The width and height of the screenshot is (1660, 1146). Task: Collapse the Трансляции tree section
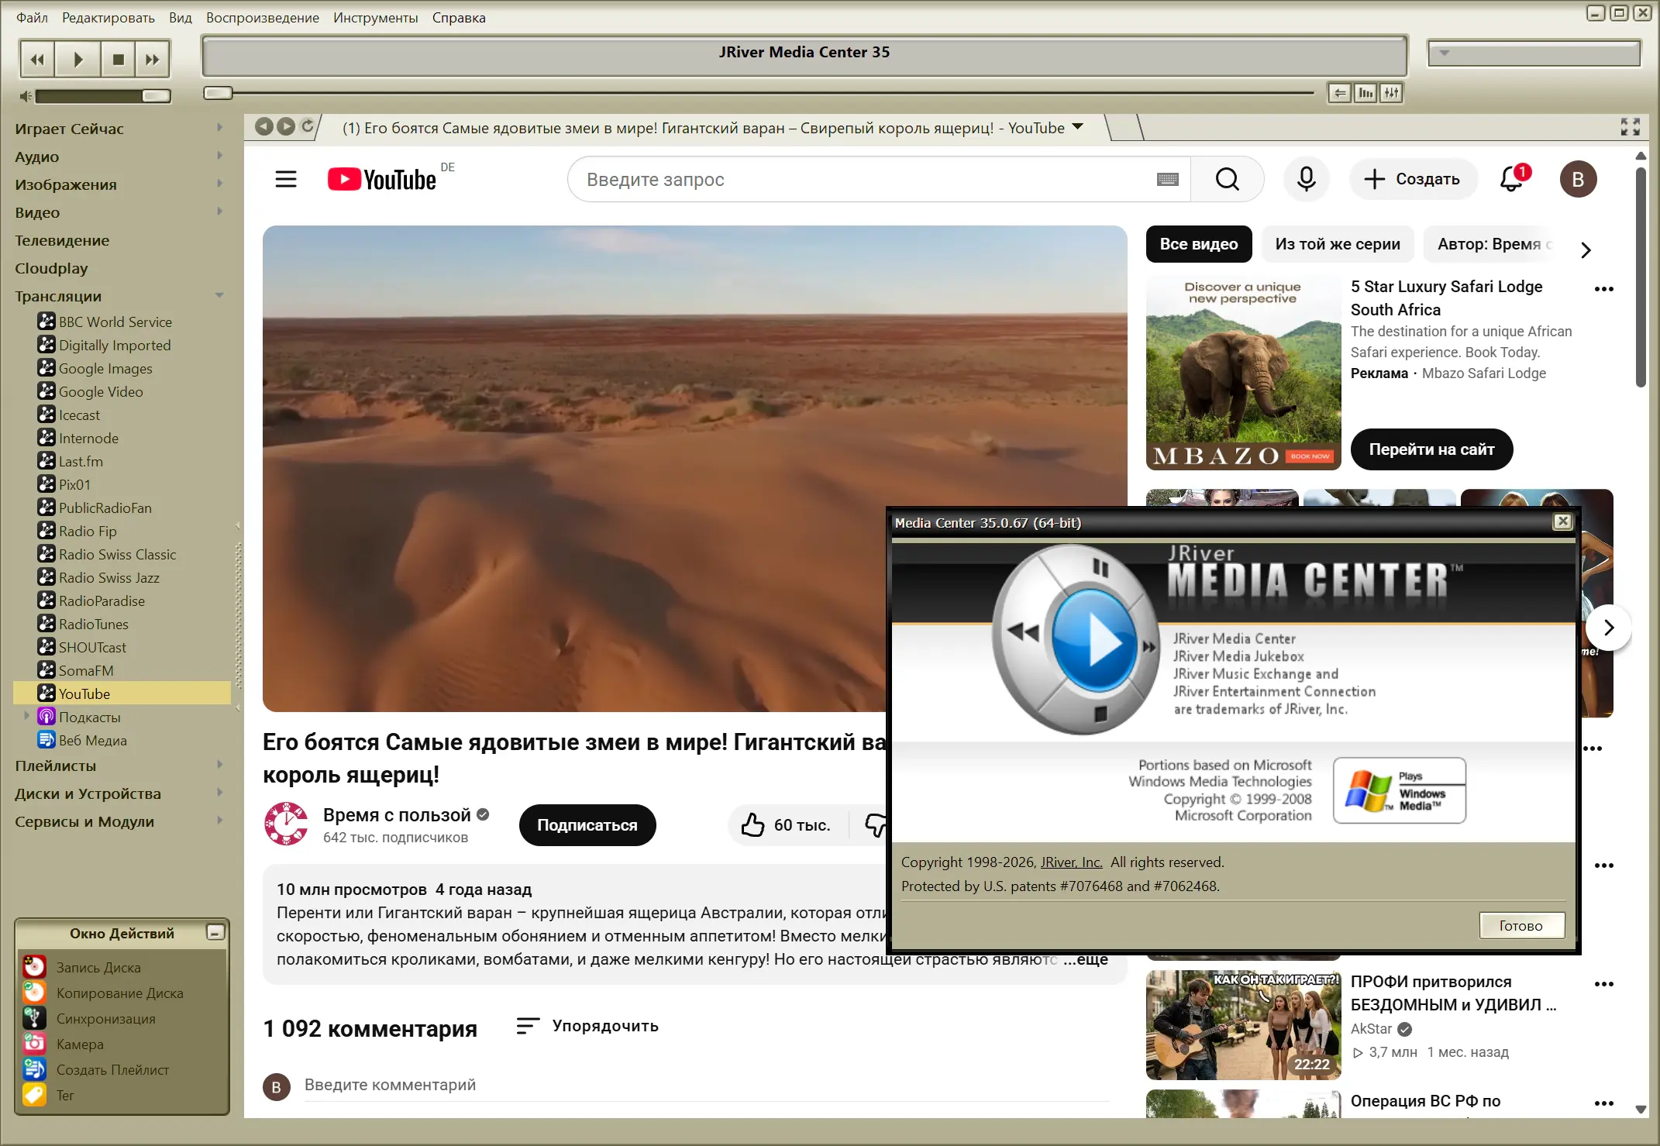pos(219,296)
